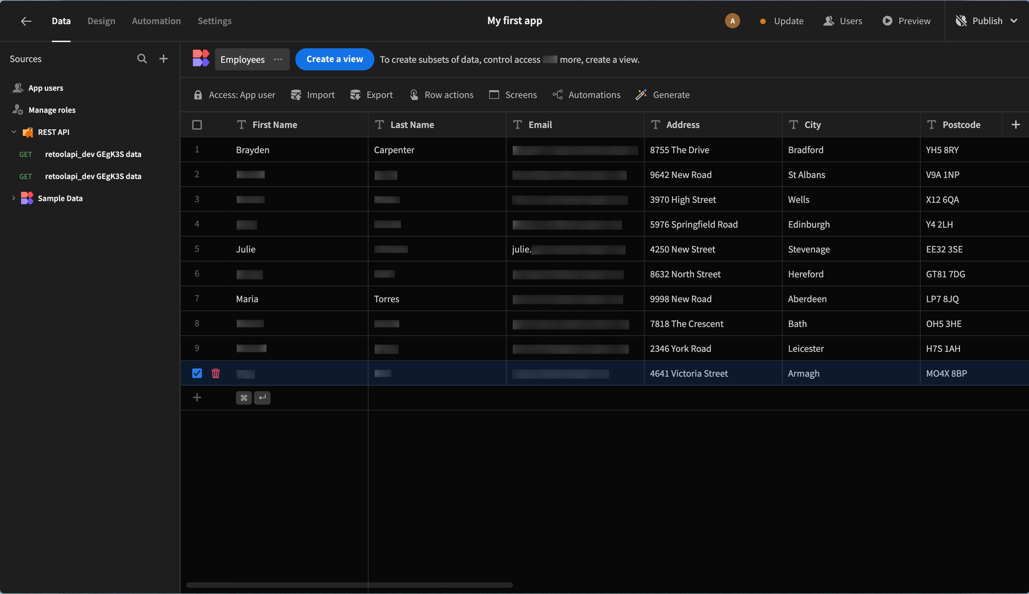Open Address column header menu
The width and height of the screenshot is (1029, 594).
(713, 125)
